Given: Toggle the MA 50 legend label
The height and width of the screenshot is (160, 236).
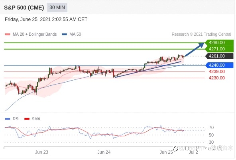Looking at the screenshot, I should coord(75,34).
